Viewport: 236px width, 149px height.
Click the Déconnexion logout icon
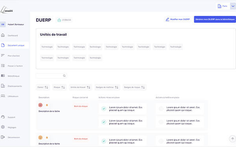[3, 137]
